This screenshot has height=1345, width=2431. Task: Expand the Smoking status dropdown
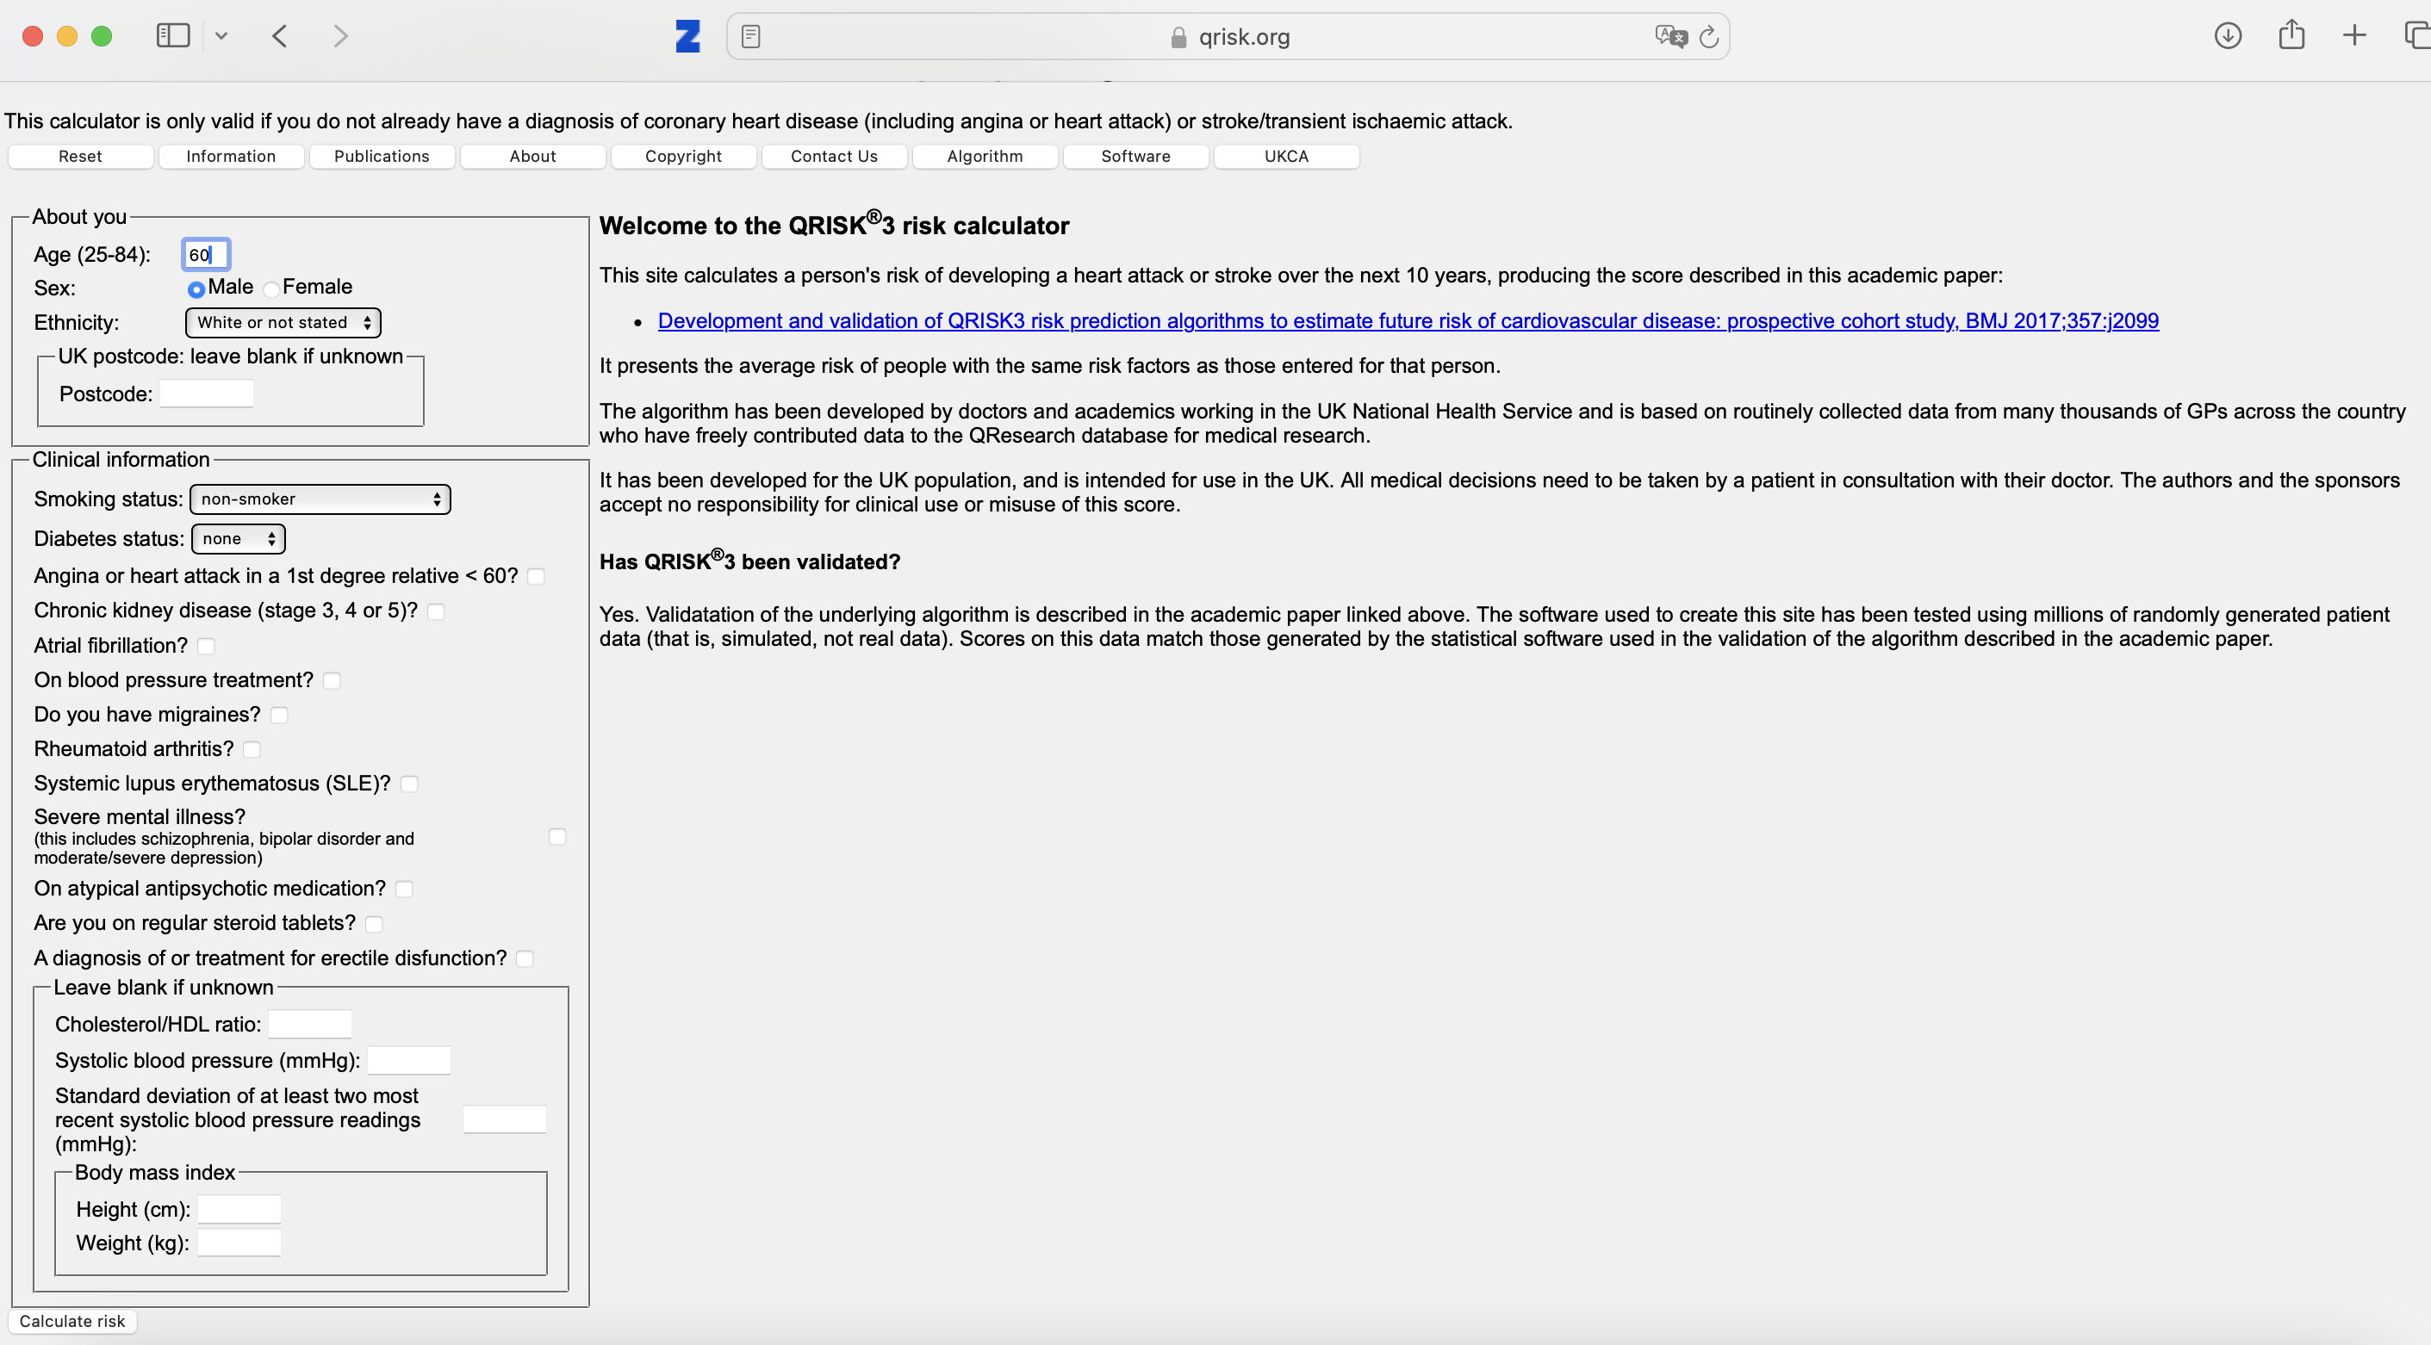(320, 499)
